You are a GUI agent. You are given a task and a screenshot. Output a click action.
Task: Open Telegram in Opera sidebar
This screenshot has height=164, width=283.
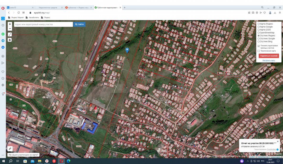(3, 41)
